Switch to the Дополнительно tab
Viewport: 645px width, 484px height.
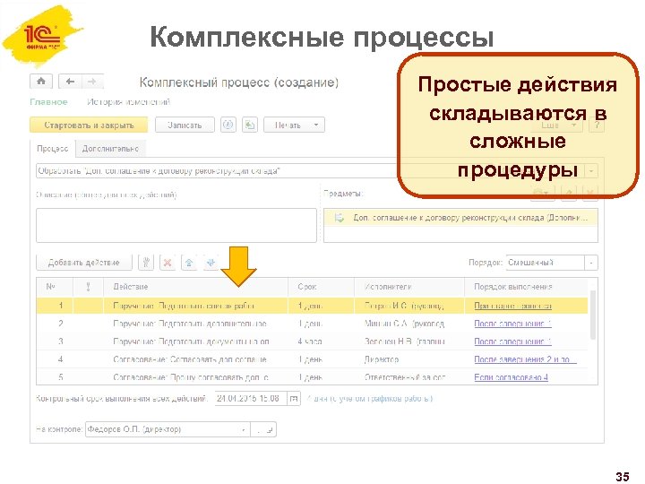(x=110, y=149)
